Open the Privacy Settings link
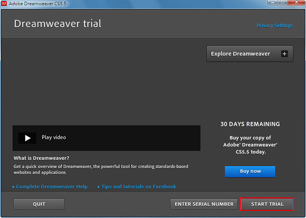306x218 pixels. pos(274,25)
